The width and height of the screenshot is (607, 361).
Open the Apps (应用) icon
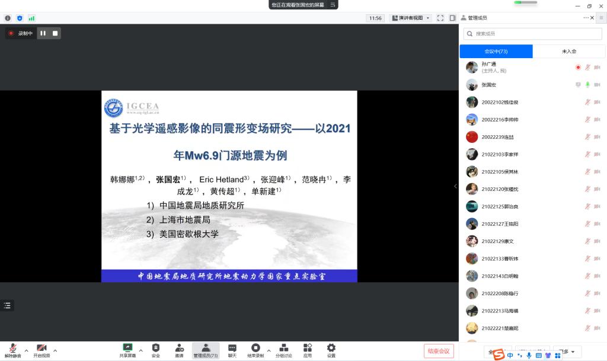coord(307,348)
